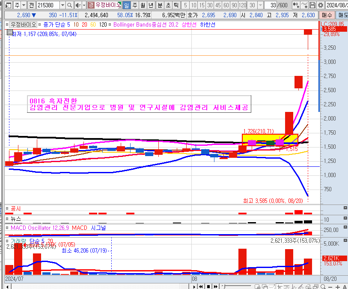Viewport: 348px width, 289px height.
Task: Open the 주 type dropdown at top left
Action: click(x=23, y=5)
